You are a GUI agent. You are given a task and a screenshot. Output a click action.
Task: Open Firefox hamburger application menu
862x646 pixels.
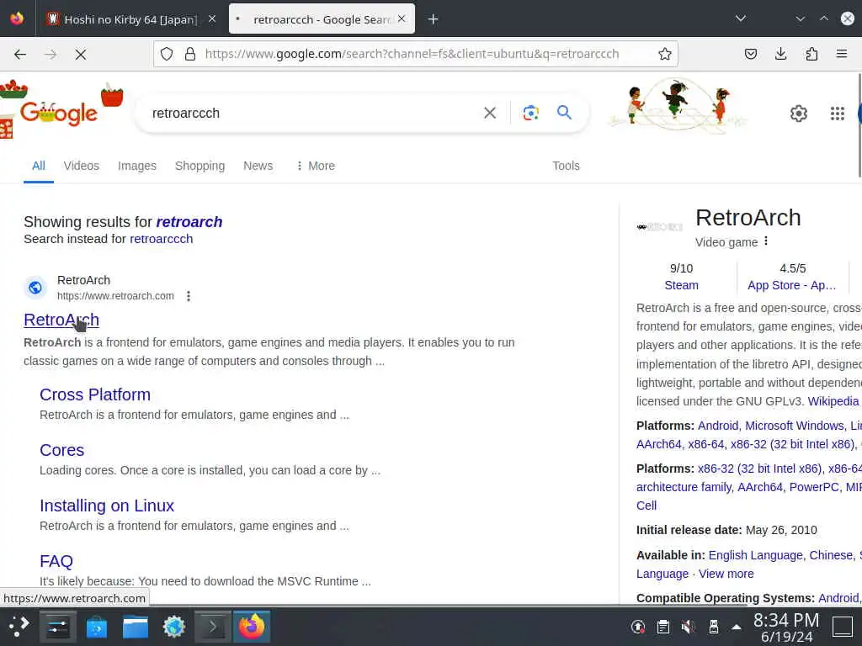click(842, 54)
